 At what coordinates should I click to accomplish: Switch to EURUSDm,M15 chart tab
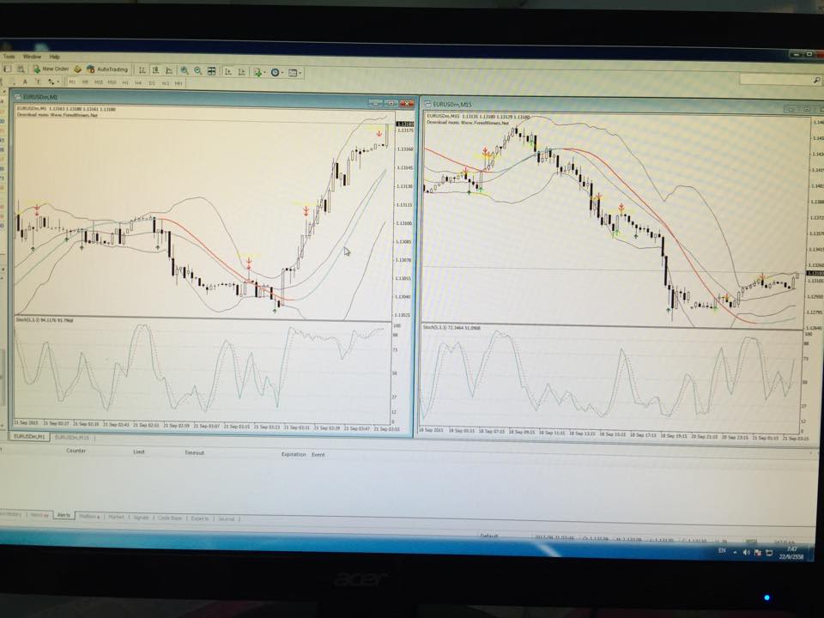pos(72,437)
